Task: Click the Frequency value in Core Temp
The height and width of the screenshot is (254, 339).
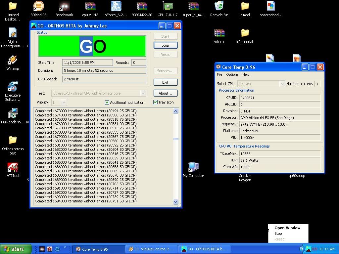Action: pos(280,124)
